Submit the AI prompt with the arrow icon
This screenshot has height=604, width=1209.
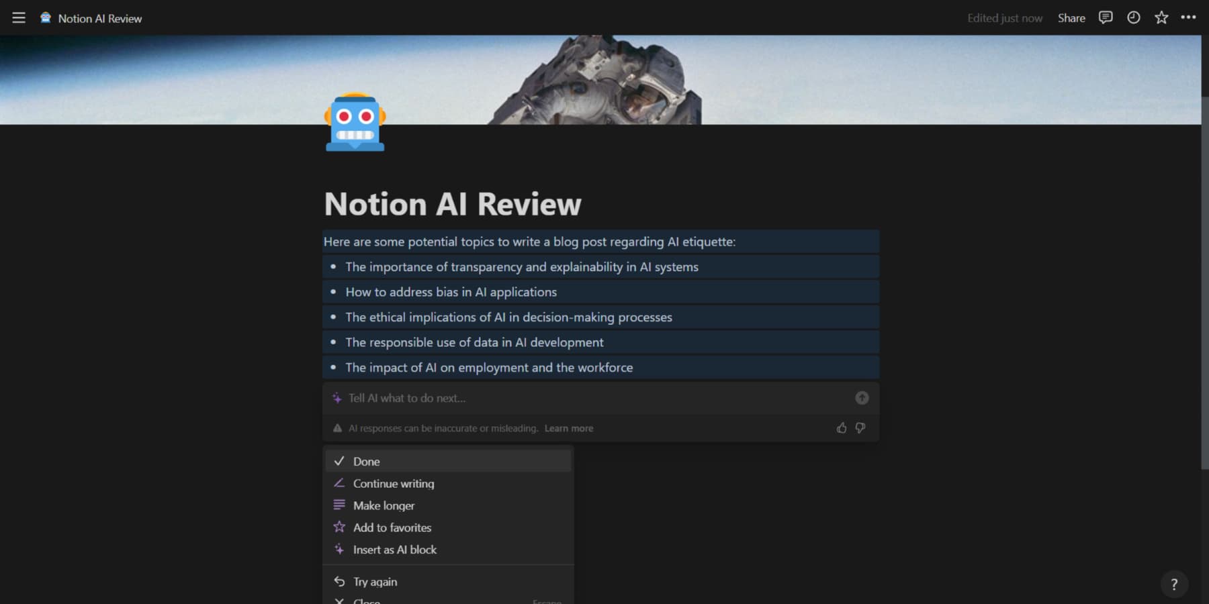click(862, 397)
